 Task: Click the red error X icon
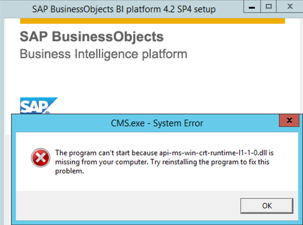coord(41,158)
